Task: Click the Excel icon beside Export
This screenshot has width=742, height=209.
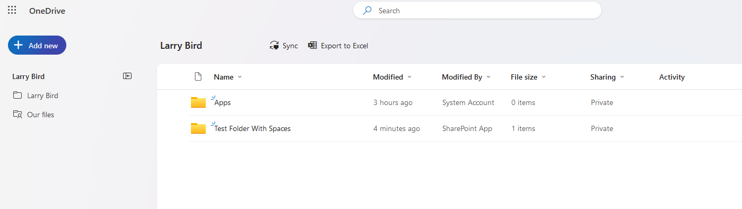Action: 312,46
